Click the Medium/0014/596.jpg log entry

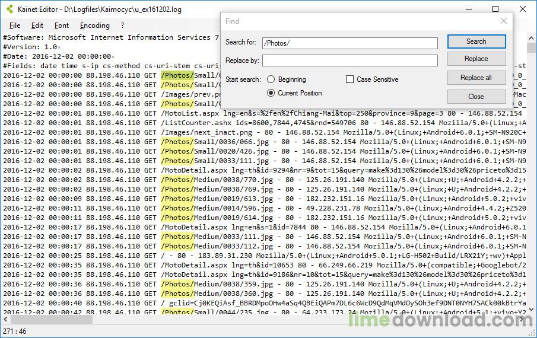pos(234,208)
